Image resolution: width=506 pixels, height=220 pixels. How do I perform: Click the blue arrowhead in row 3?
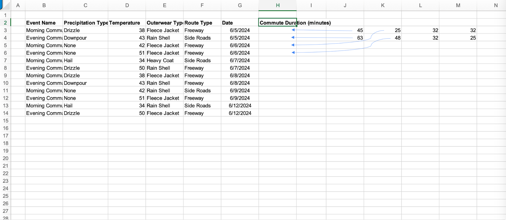293,30
